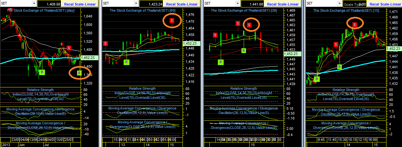The width and height of the screenshot is (402, 147).
Task: Click the top S sell marker on 60-minute chart
Action: point(172,20)
